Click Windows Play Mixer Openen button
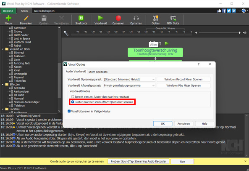Viewport: 249px width, 171px height. (x=183, y=85)
